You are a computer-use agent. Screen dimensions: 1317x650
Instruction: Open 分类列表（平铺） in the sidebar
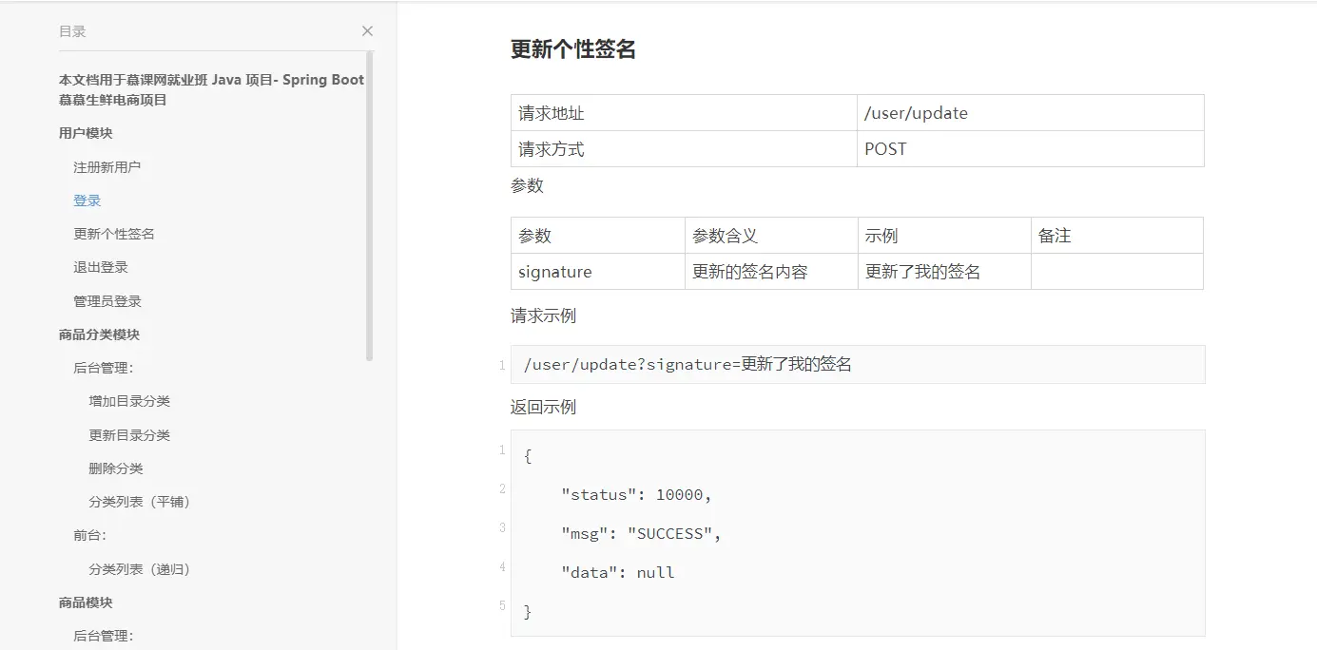click(140, 502)
